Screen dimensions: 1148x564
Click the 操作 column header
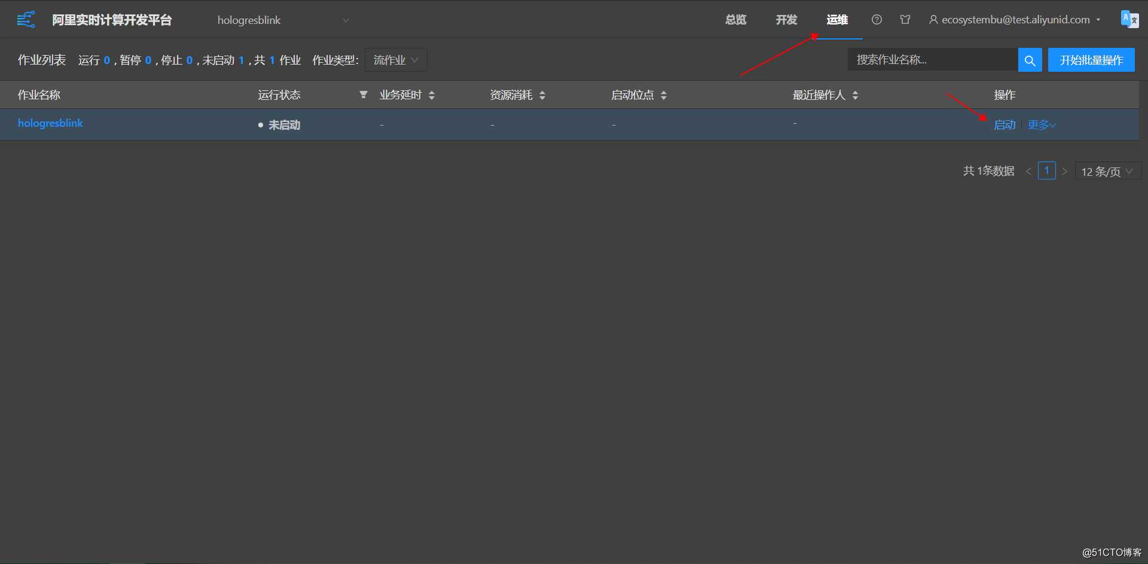coord(1004,95)
